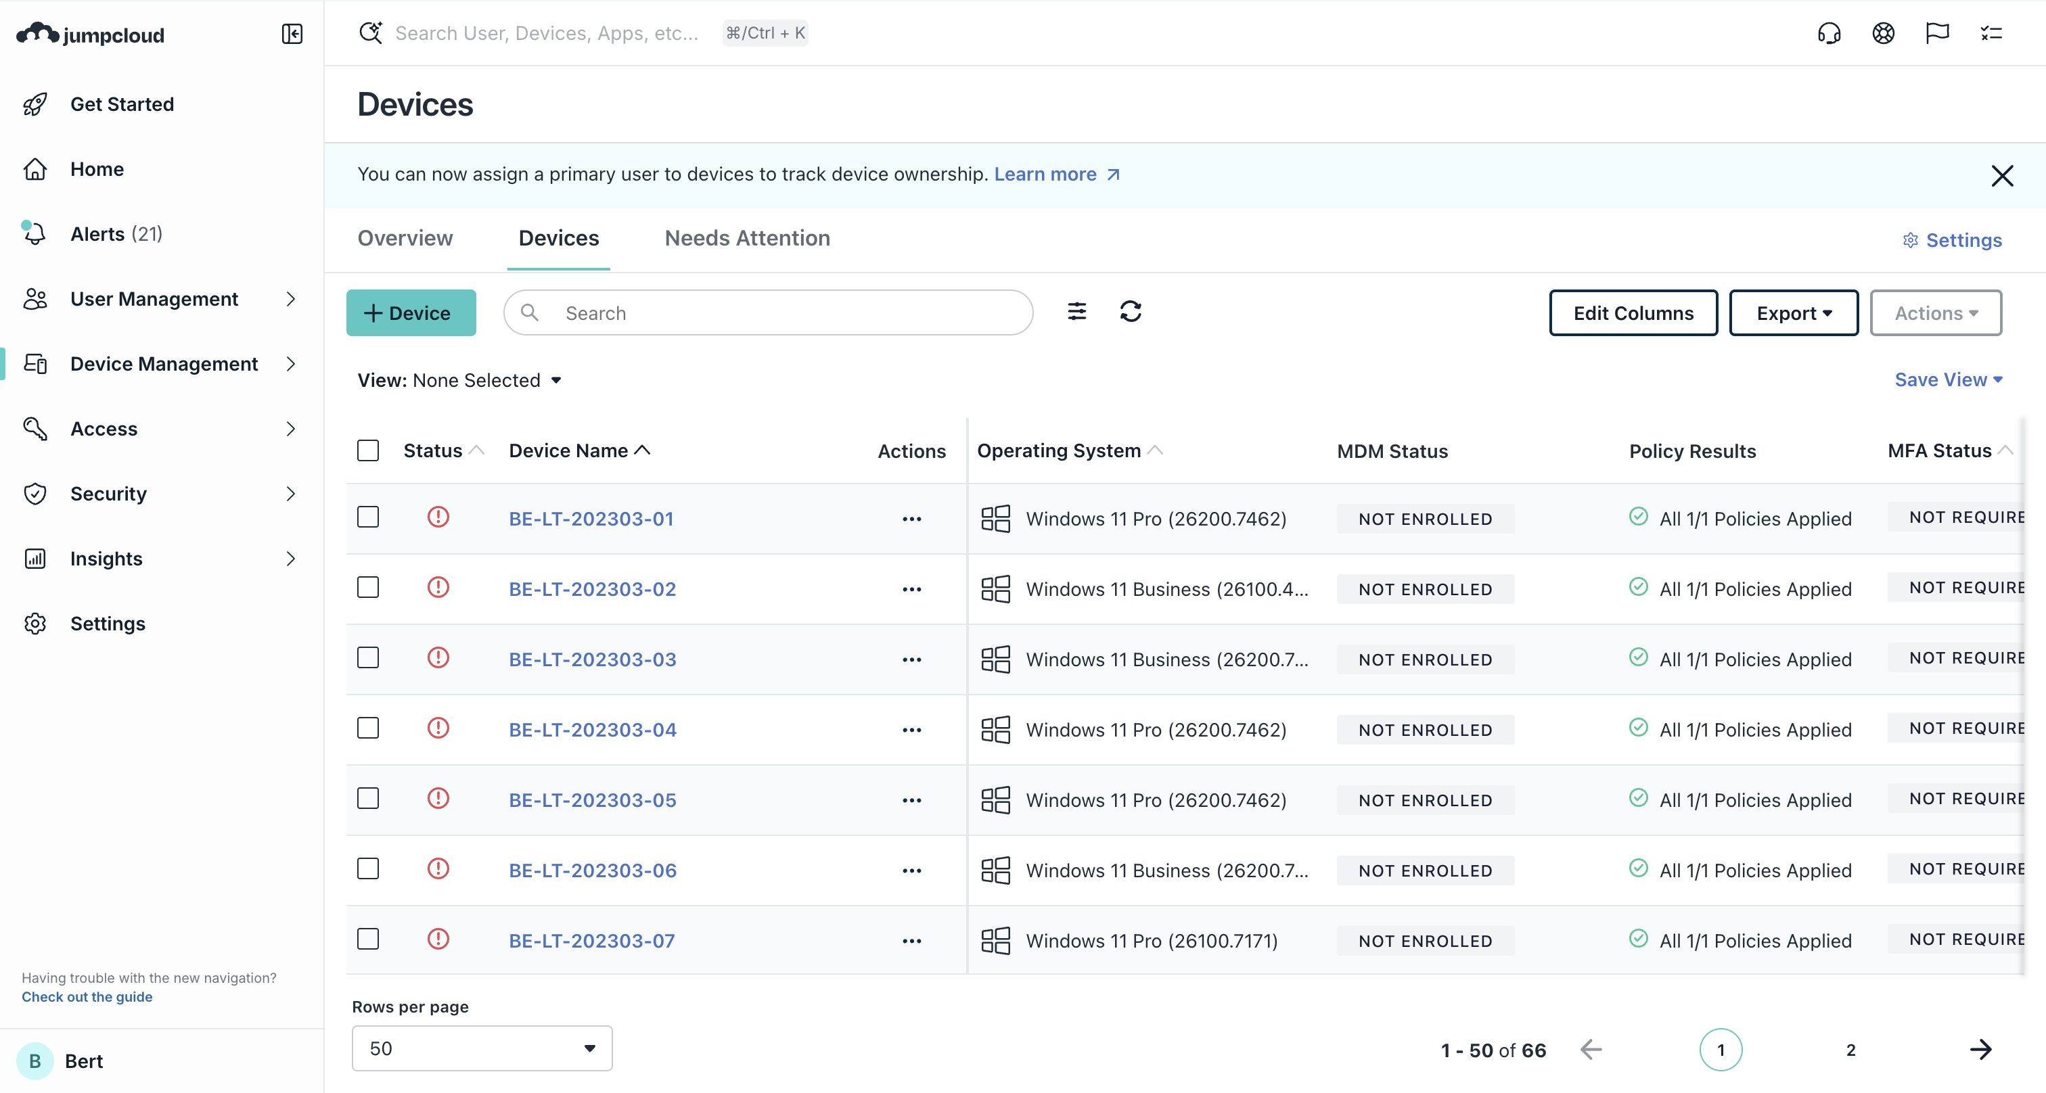
Task: Click the flag icon in header
Action: point(1936,33)
